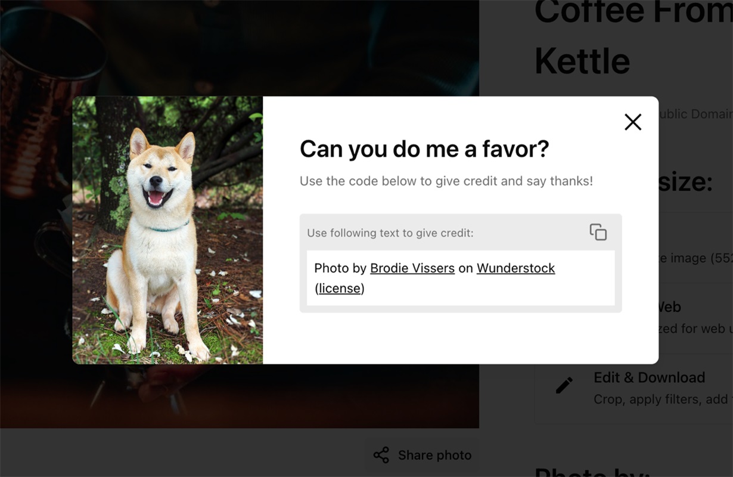The height and width of the screenshot is (477, 733).
Task: Click the 'Use the code below' subtitle text
Action: 446,181
